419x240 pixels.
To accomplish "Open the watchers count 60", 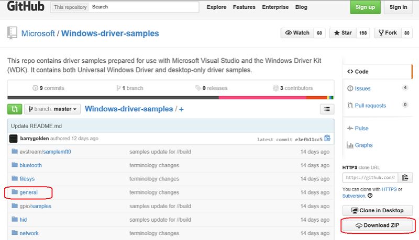I will pos(319,33).
